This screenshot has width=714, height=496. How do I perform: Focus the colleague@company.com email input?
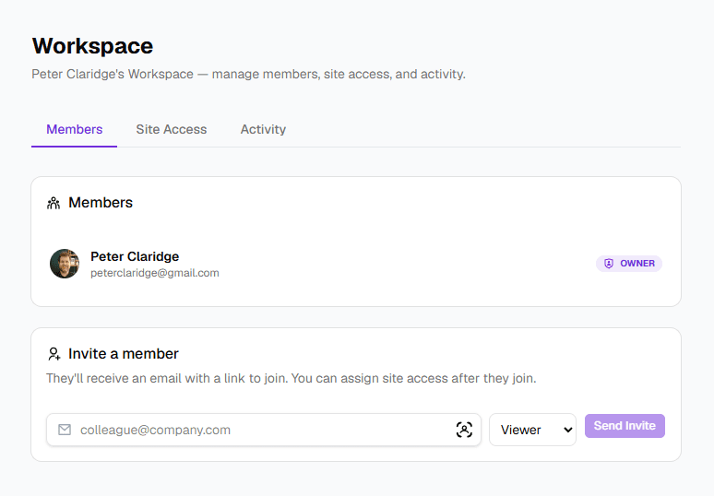tap(264, 430)
